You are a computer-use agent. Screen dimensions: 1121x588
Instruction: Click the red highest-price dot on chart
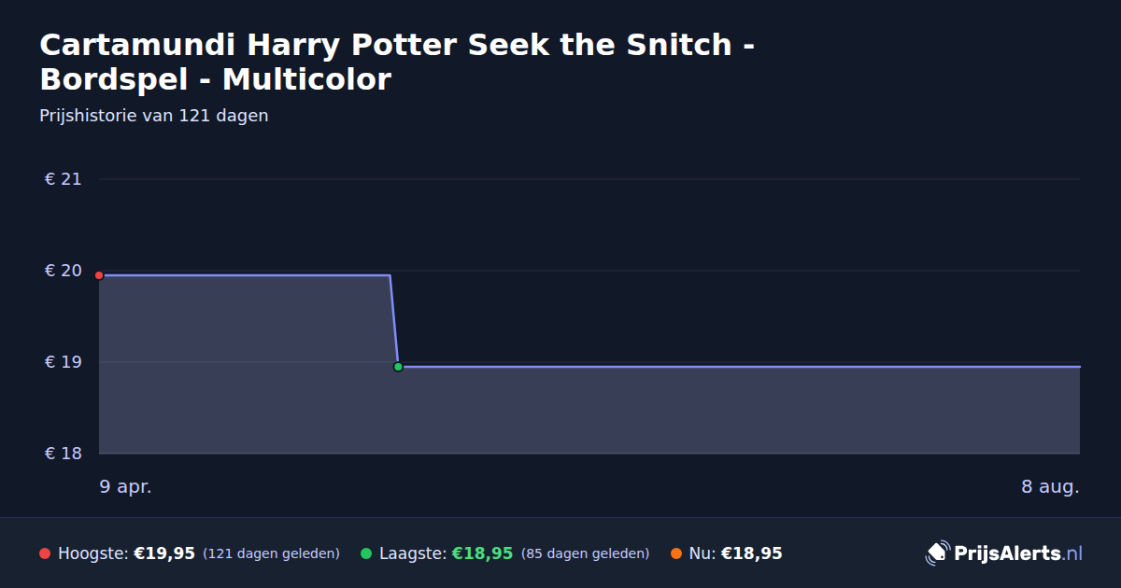coord(99,275)
